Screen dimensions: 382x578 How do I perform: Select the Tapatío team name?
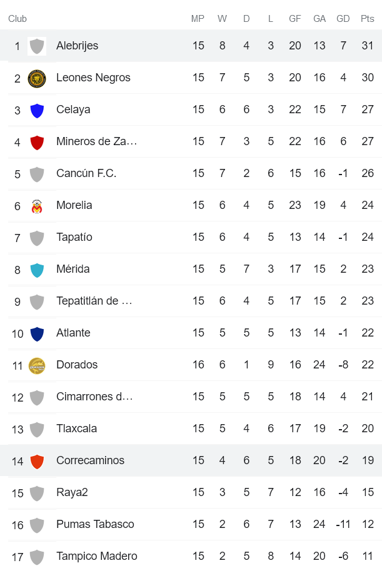[x=74, y=237]
